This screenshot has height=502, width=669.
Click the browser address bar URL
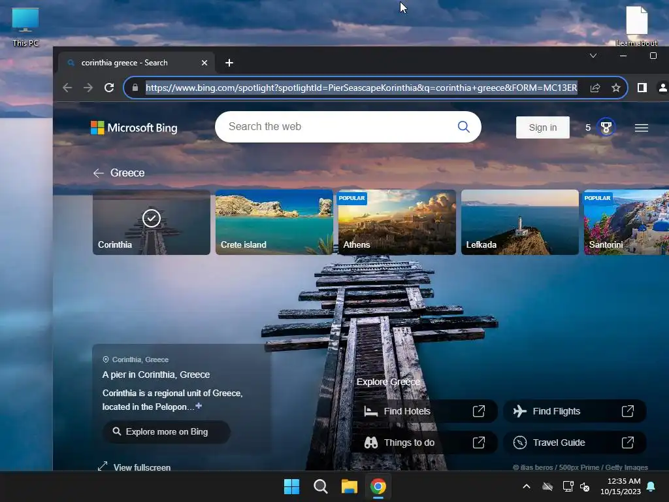361,88
